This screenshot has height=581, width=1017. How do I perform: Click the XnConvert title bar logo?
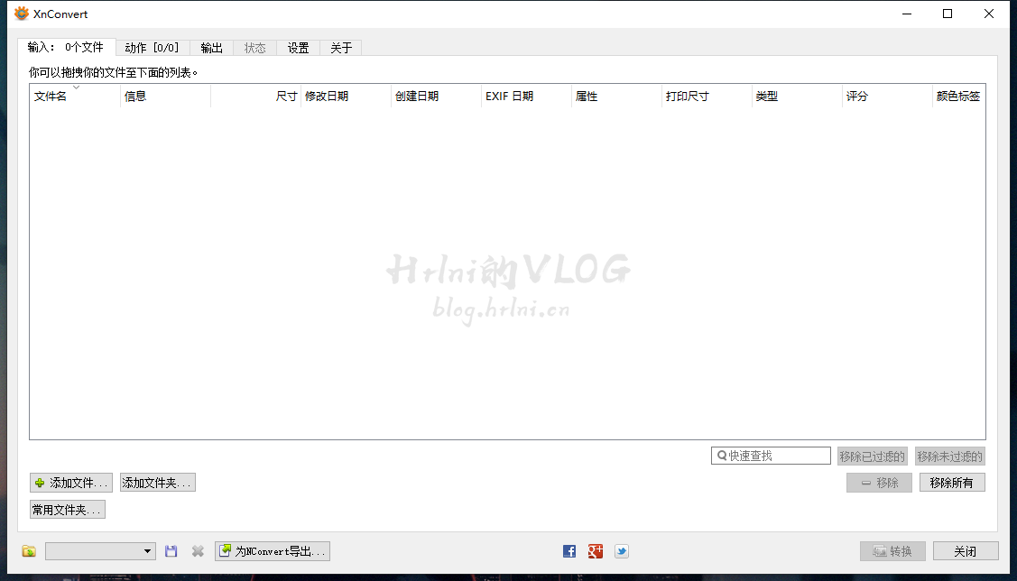pos(22,14)
